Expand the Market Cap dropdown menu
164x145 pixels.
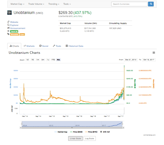click(17, 4)
